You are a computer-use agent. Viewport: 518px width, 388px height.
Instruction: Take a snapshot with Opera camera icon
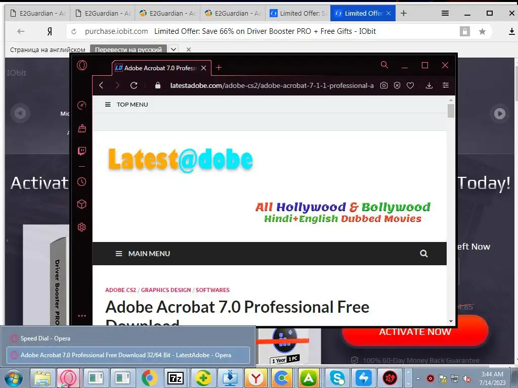pyautogui.click(x=384, y=85)
